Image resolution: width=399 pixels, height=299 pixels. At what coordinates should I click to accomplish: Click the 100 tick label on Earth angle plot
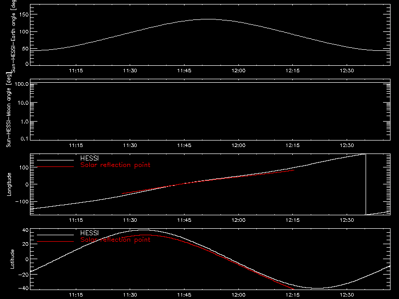tap(24, 32)
